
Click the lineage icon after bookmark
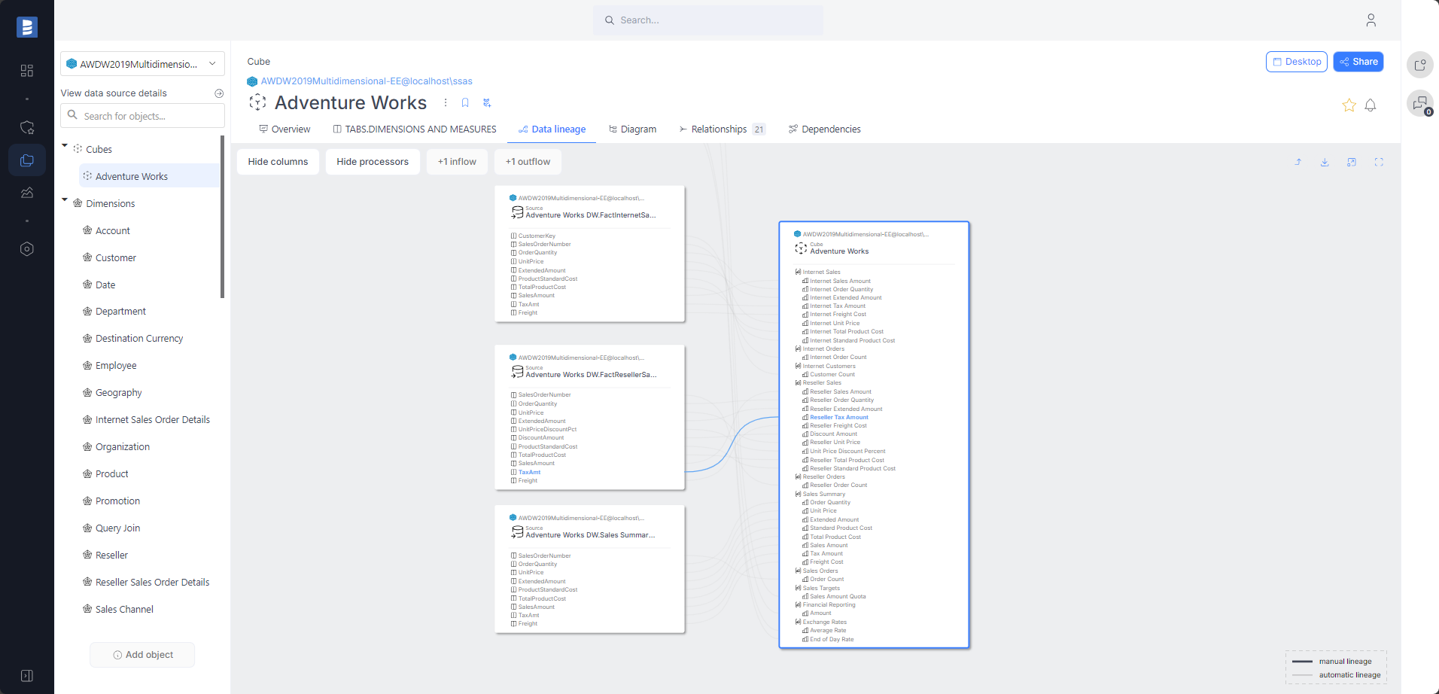(487, 103)
